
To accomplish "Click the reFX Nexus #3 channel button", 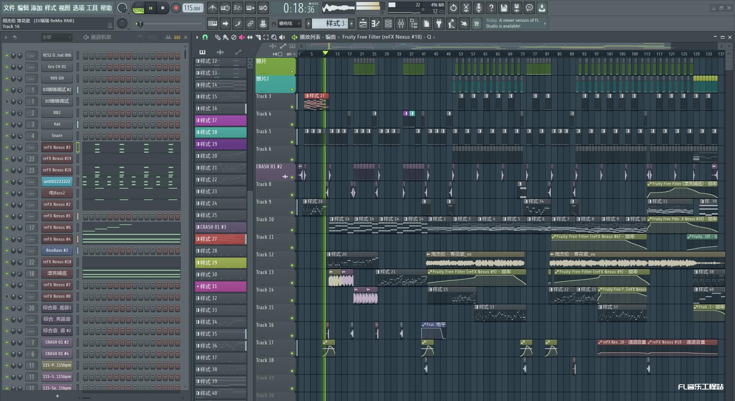I will point(57,147).
